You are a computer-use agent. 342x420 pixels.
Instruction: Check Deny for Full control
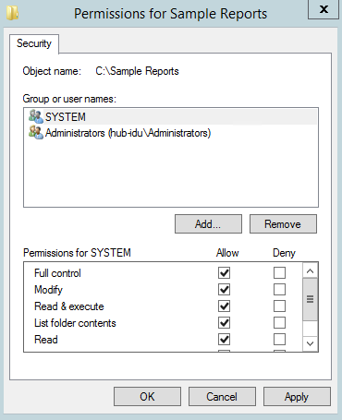pos(279,272)
